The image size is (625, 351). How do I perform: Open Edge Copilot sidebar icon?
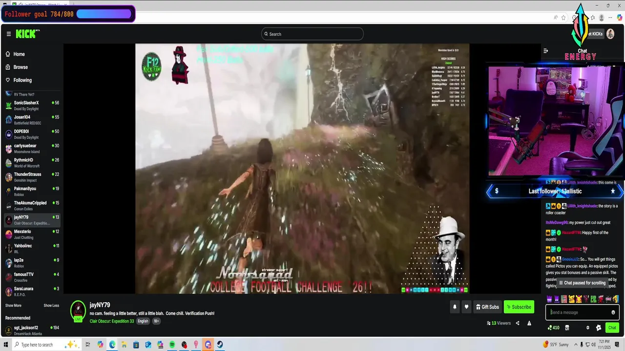620,18
